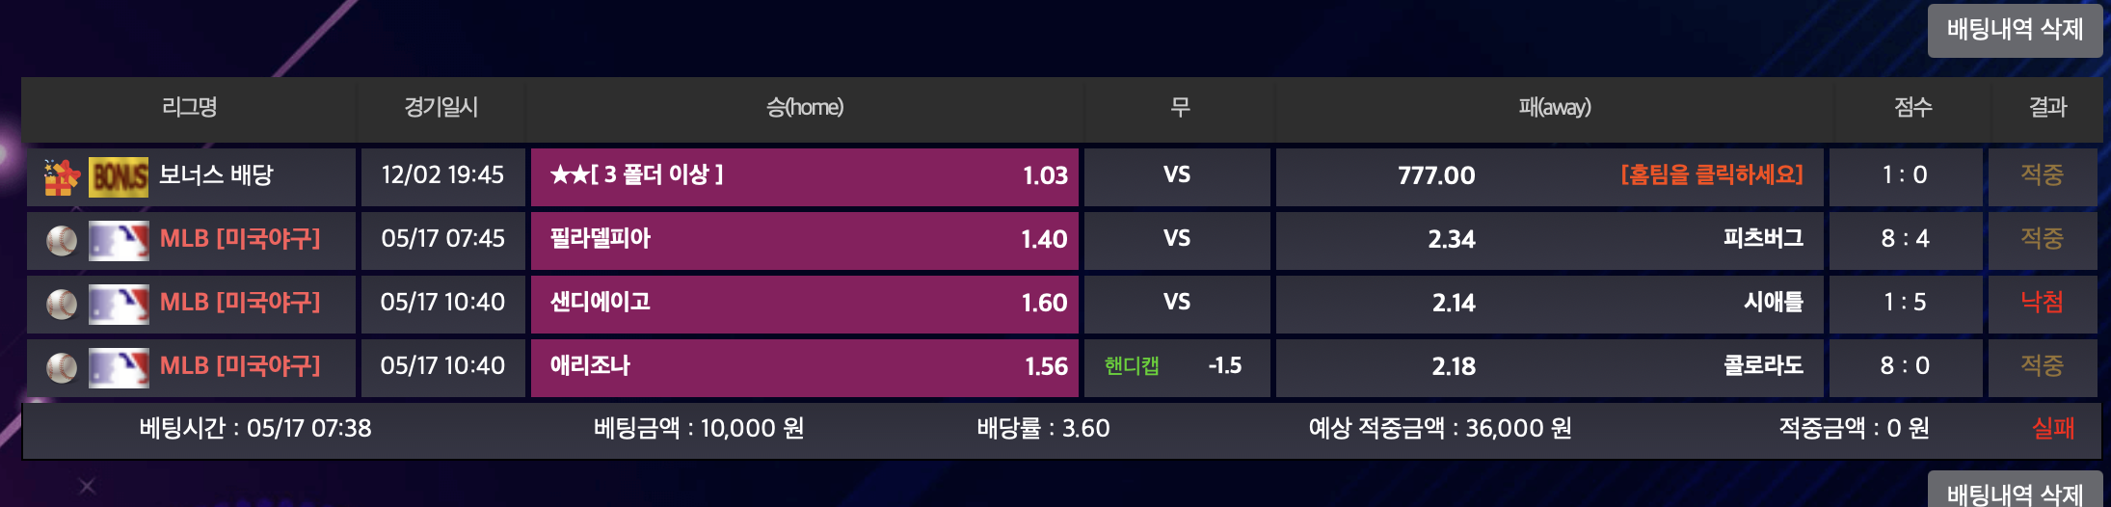Click the MLB logo in the 애리조나 row

[x=119, y=367]
